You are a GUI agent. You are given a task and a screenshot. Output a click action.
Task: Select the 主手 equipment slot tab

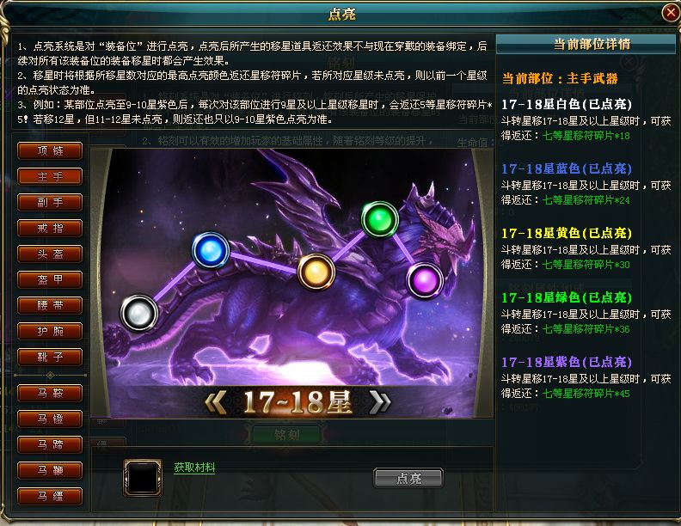tap(50, 177)
